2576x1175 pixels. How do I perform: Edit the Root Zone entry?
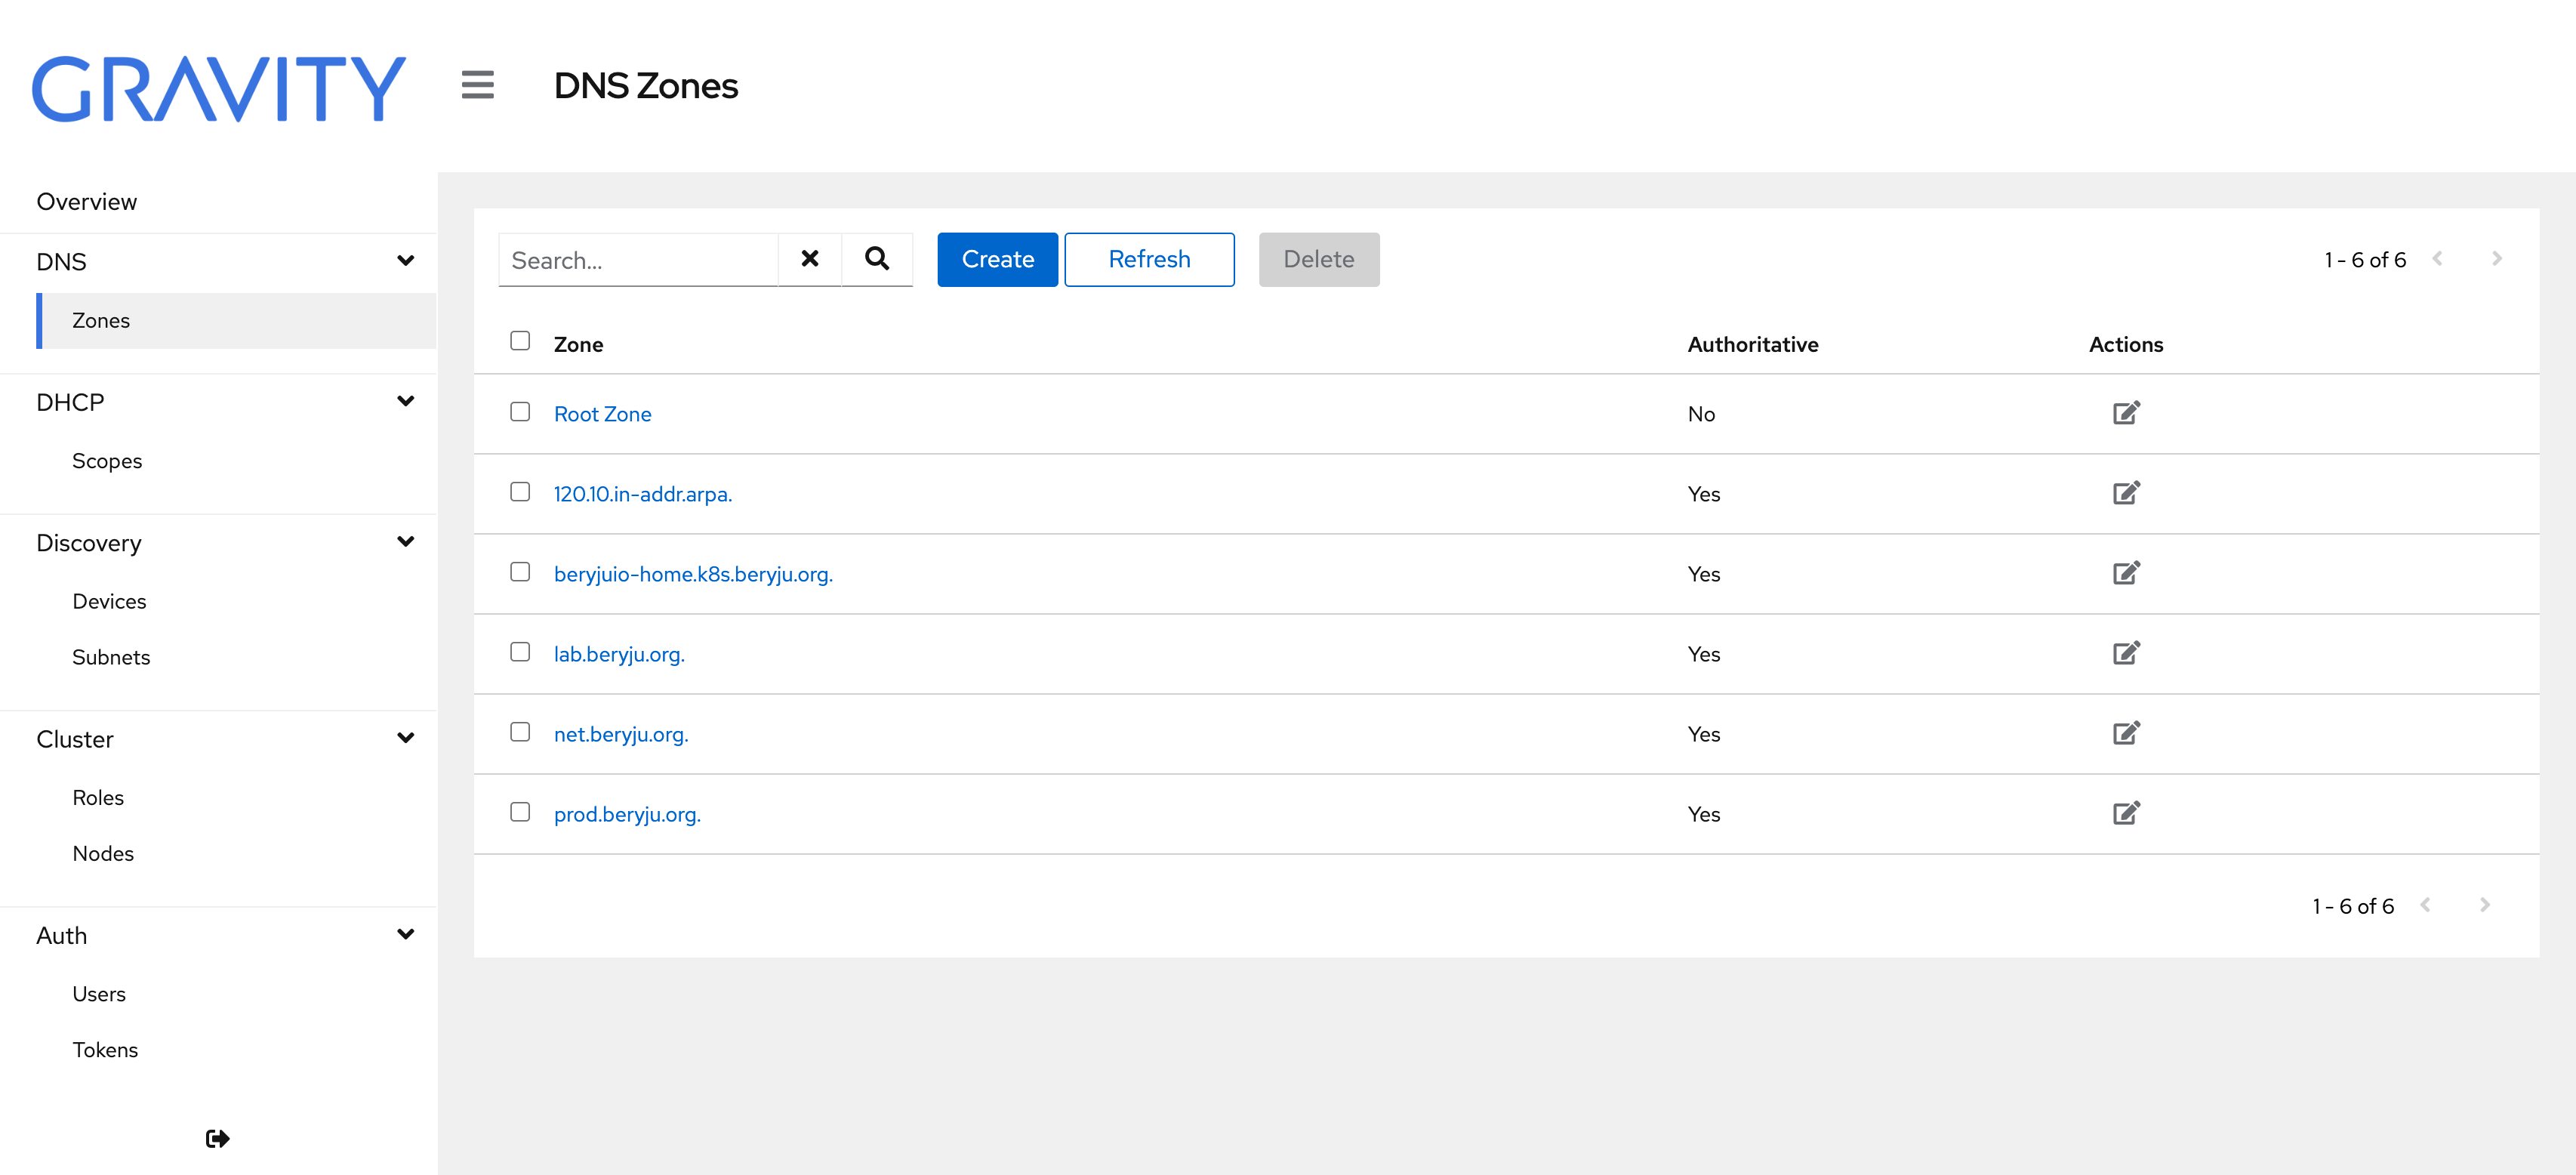click(2125, 413)
